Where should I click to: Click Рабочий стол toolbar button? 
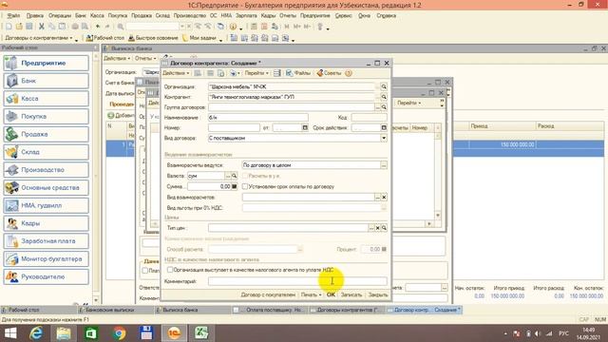coord(105,38)
